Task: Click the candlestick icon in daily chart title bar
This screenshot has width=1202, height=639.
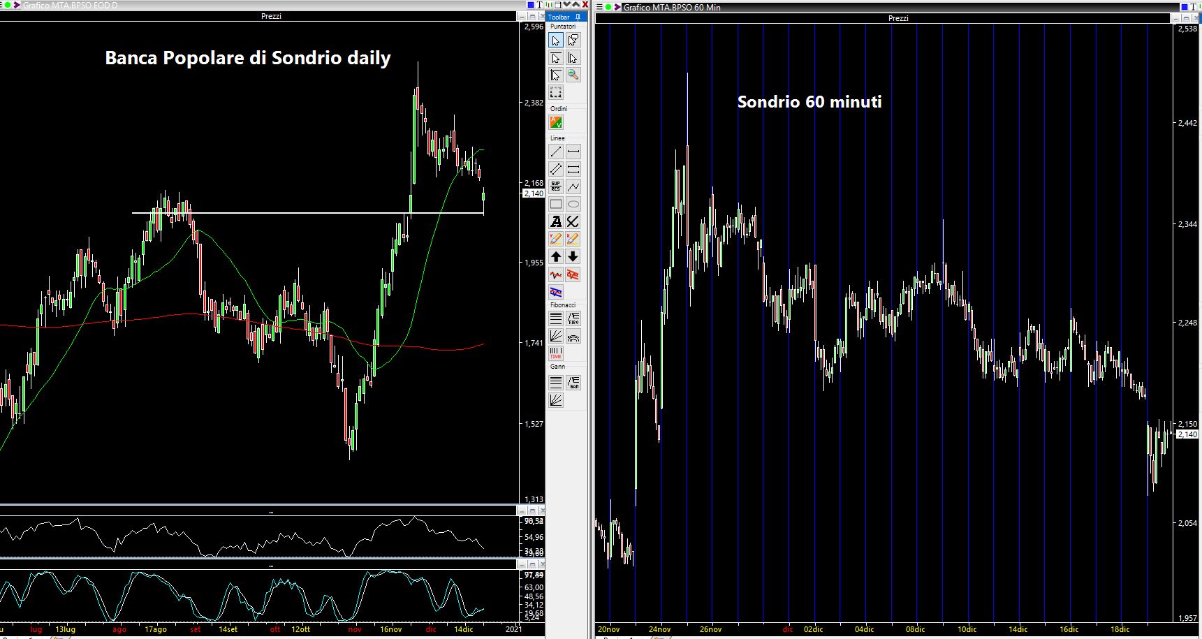Action: coord(549,5)
